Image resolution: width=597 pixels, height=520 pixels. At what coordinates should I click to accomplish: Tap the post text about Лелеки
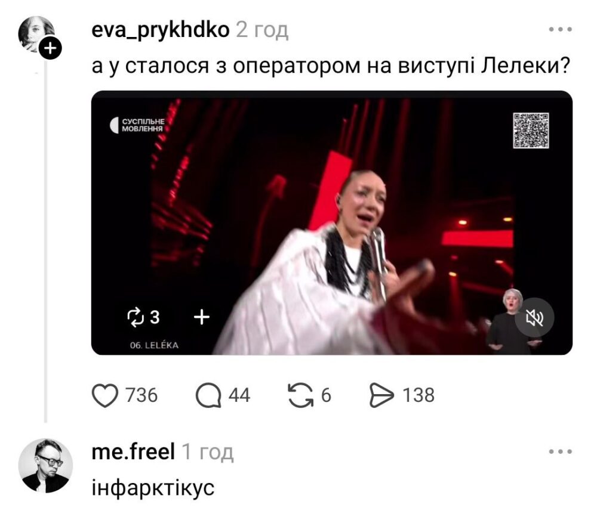(x=331, y=66)
